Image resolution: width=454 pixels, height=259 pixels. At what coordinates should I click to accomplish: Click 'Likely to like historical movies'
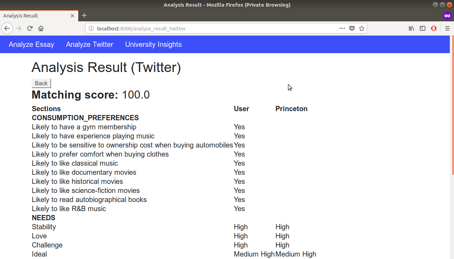point(77,181)
